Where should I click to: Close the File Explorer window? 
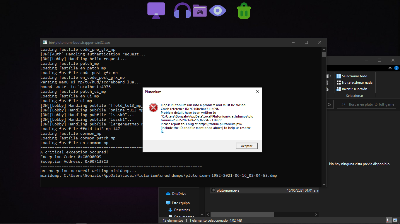coord(393,60)
